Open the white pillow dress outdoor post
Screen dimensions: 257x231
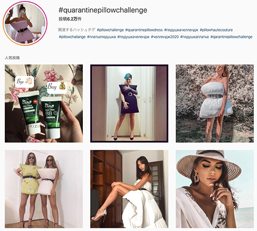(215, 103)
